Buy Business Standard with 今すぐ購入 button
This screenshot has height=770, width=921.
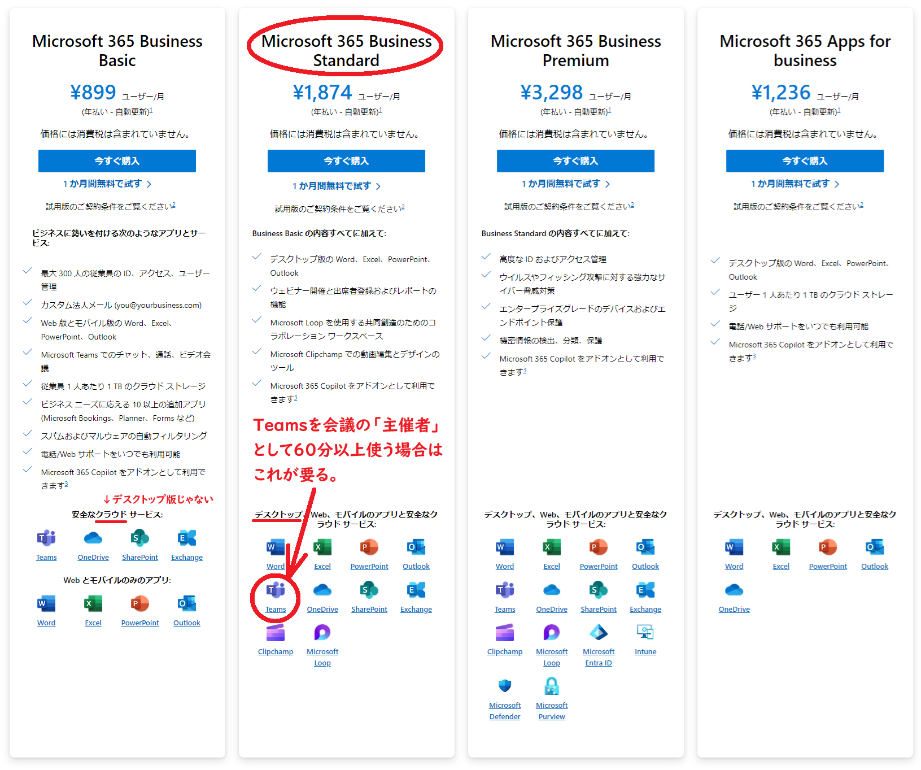coord(346,161)
